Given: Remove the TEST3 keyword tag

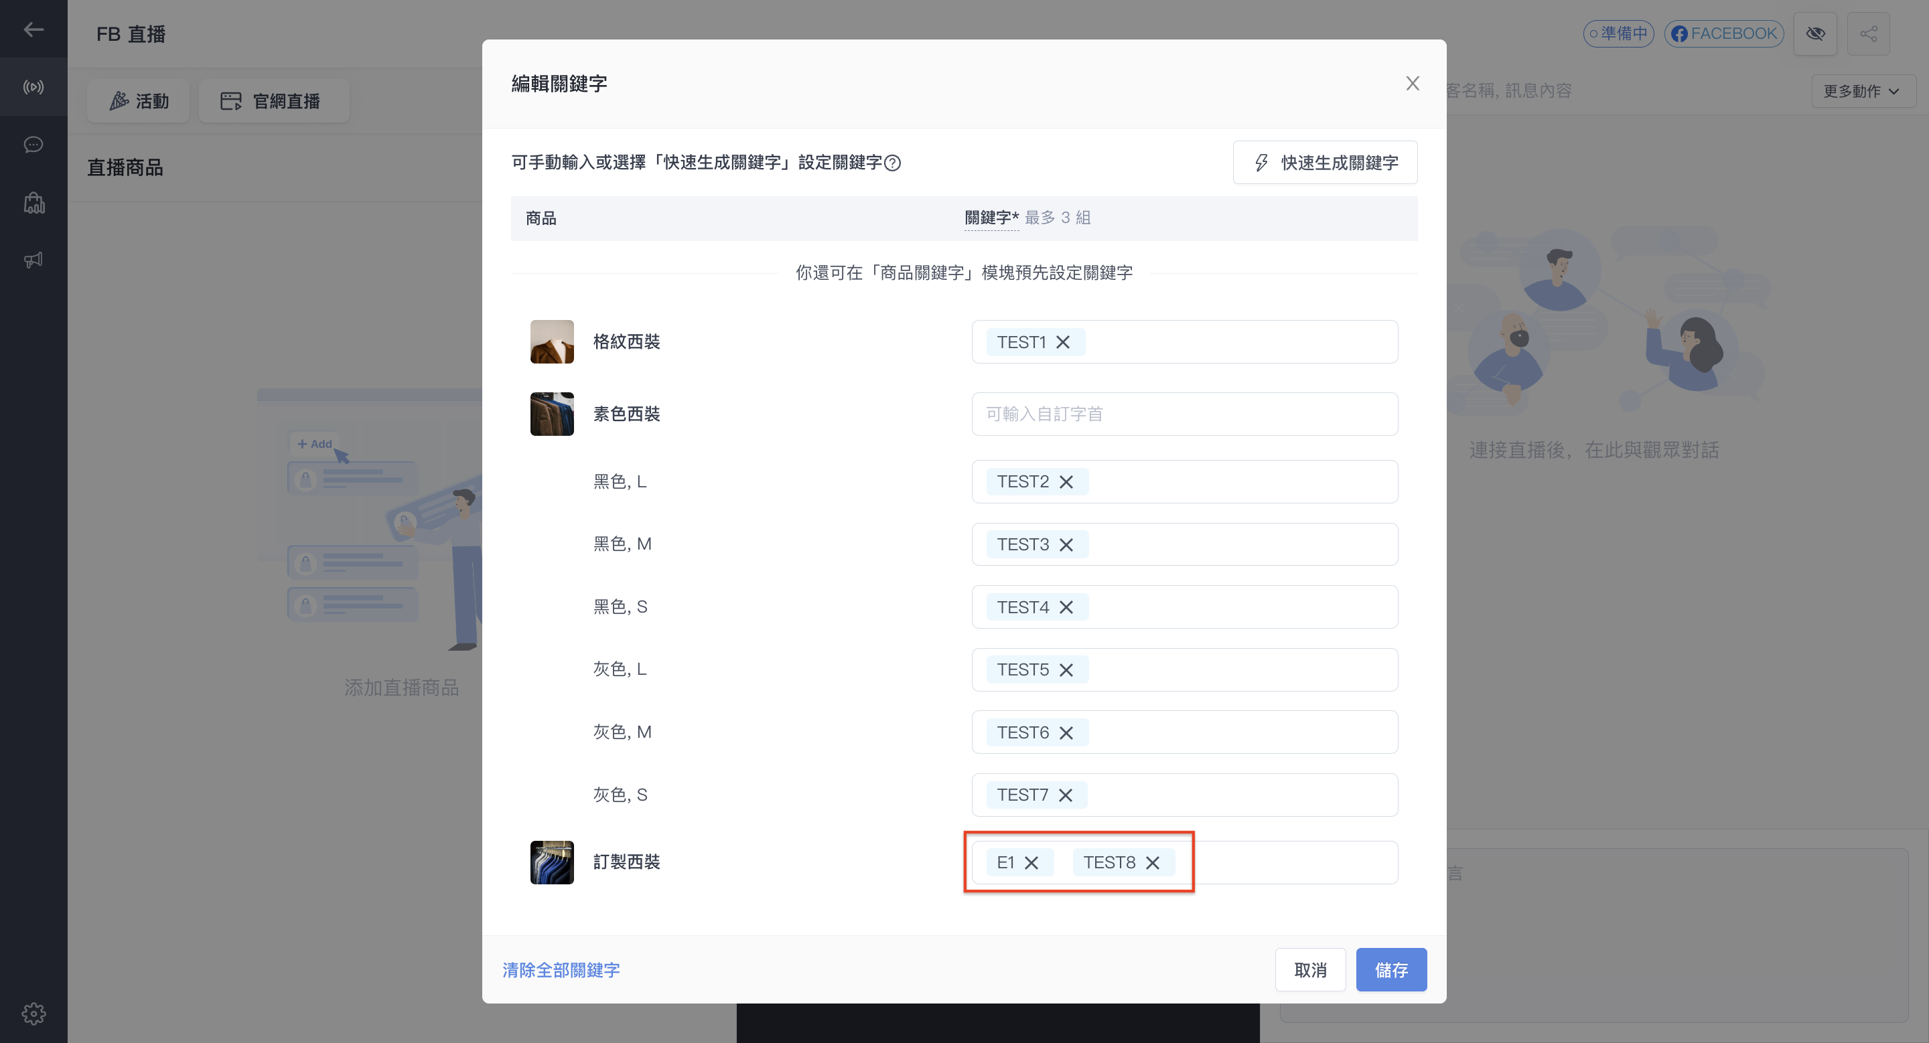Looking at the screenshot, I should pyautogui.click(x=1066, y=545).
